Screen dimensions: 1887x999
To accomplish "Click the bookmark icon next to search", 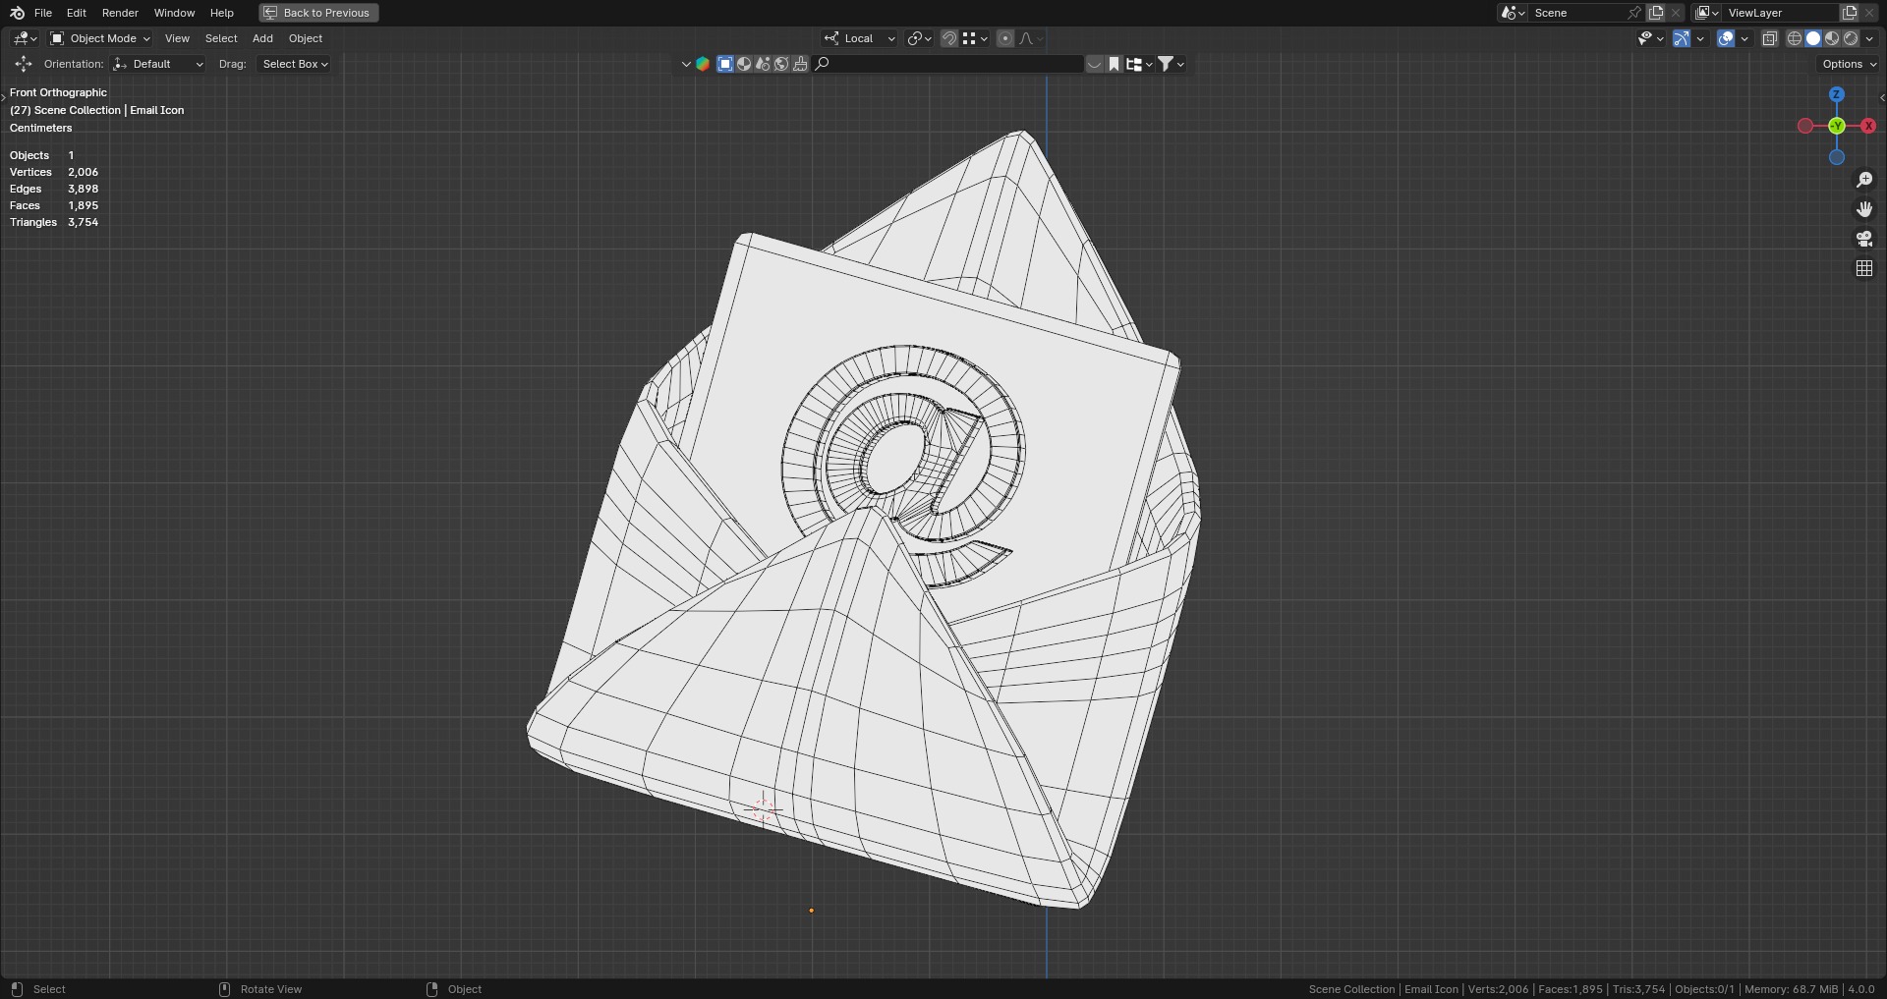I will [x=1115, y=64].
